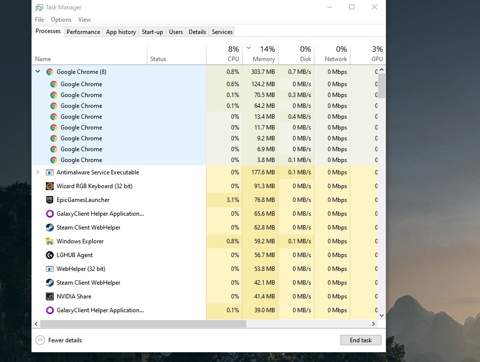Click the End task button
This screenshot has width=480, height=362.
[x=361, y=340]
